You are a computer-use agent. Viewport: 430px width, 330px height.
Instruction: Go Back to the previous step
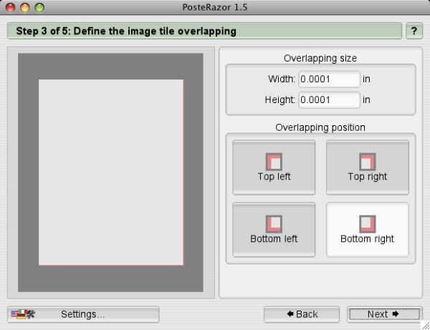coord(302,314)
